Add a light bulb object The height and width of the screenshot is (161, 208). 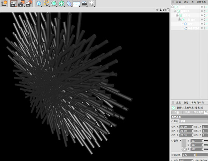[x=92, y=3]
